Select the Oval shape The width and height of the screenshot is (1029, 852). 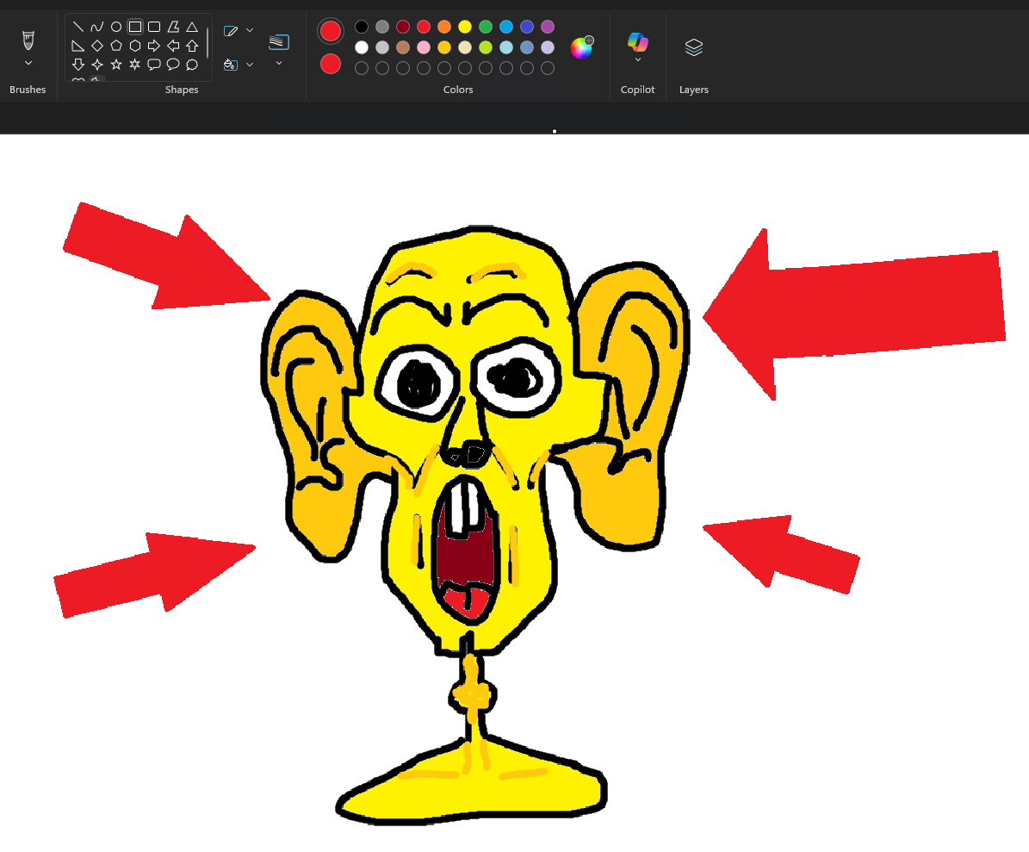(116, 27)
